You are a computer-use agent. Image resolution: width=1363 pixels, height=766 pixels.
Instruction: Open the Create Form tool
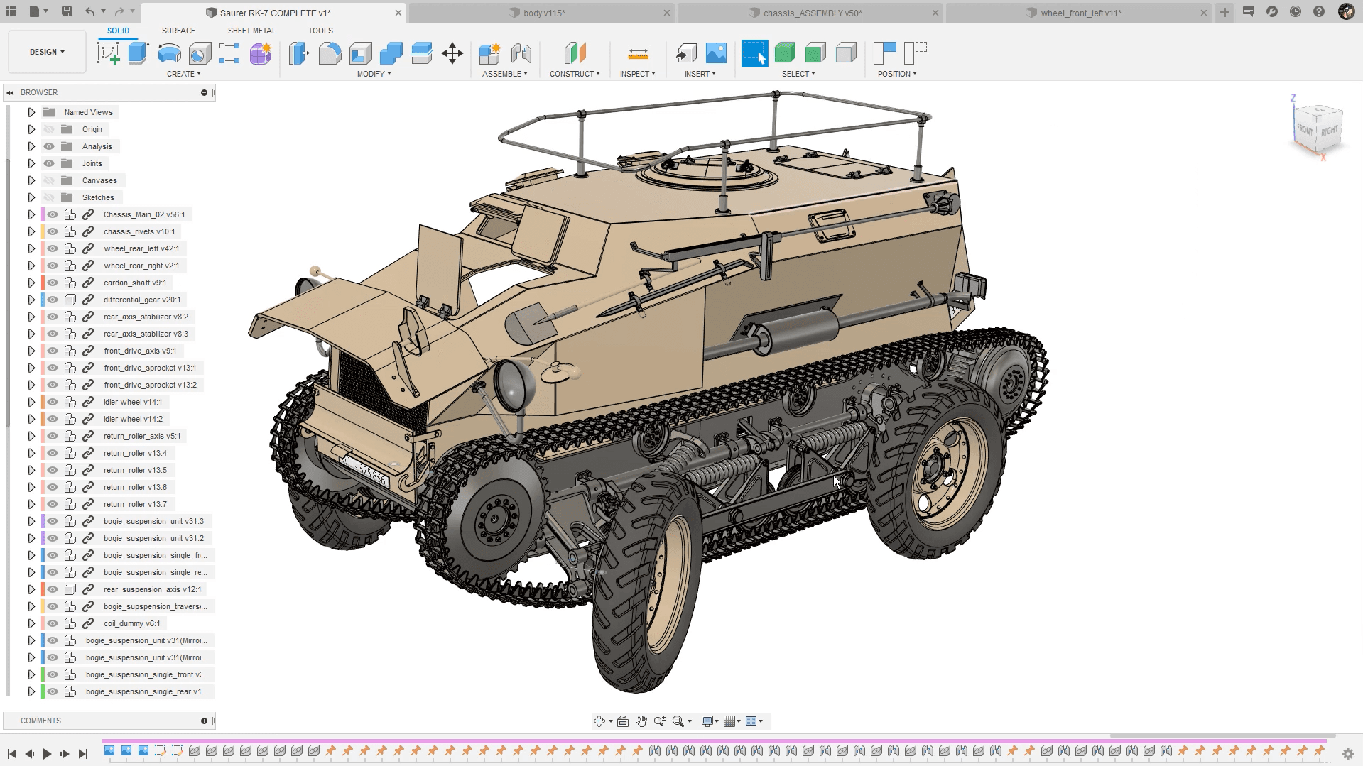pos(261,53)
